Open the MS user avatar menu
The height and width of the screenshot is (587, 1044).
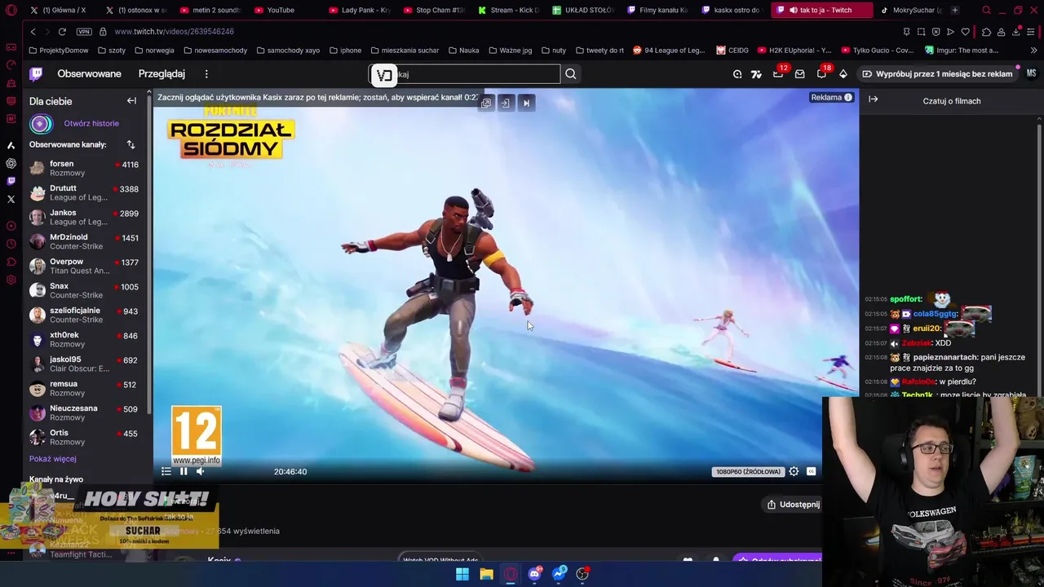click(x=1031, y=73)
